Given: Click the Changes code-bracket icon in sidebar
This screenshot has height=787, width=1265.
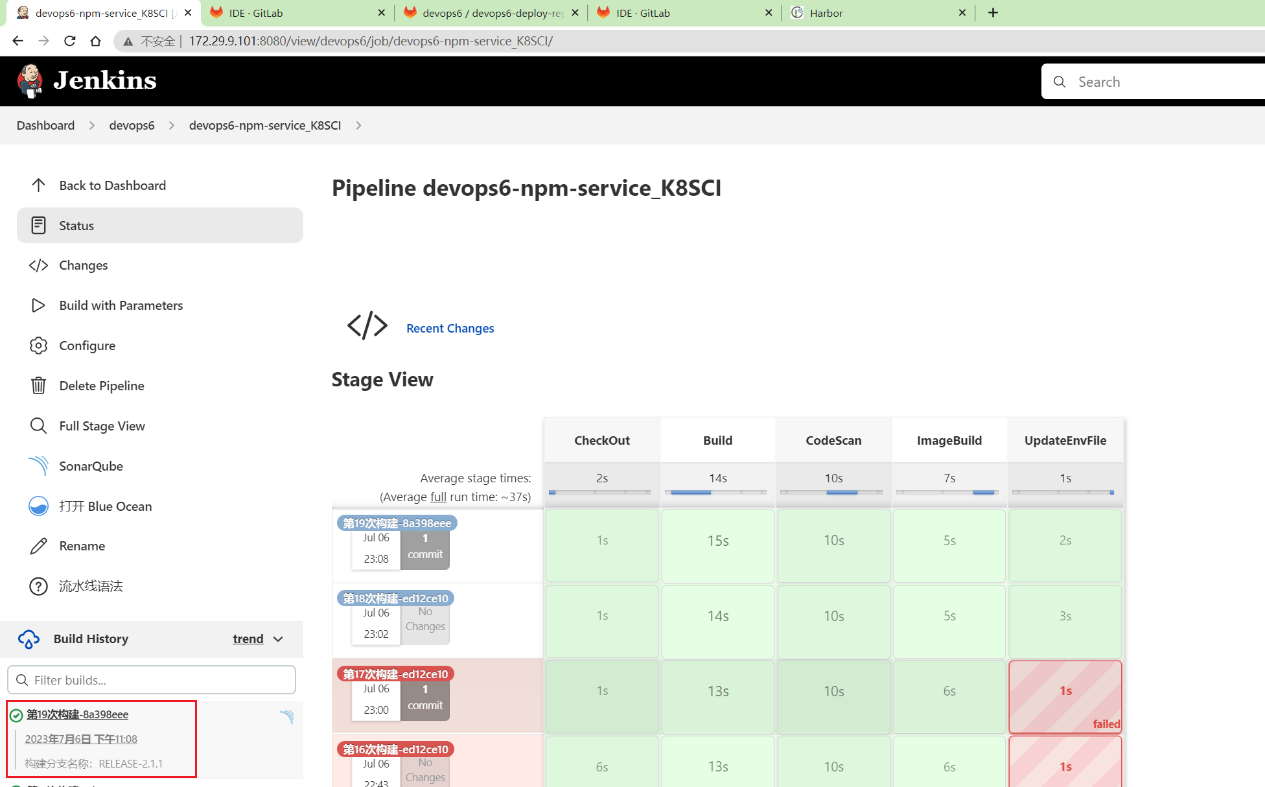Looking at the screenshot, I should [38, 266].
